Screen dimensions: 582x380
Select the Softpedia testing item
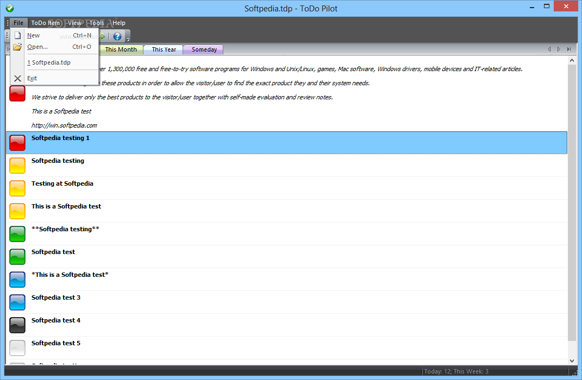286,166
